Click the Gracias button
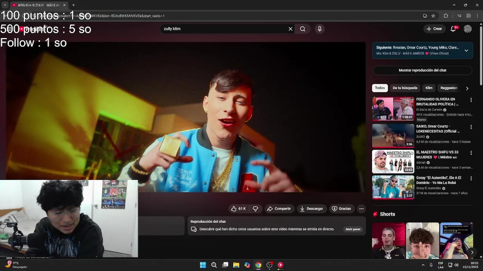The image size is (483, 271). [341, 209]
